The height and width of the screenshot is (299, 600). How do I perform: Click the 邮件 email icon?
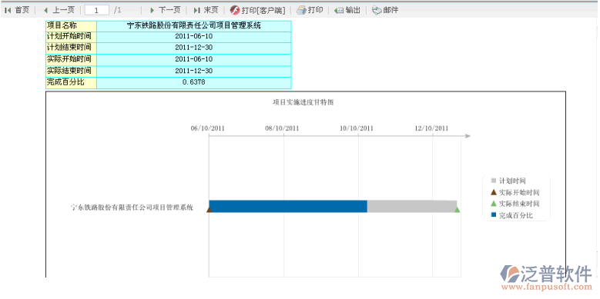tap(377, 10)
